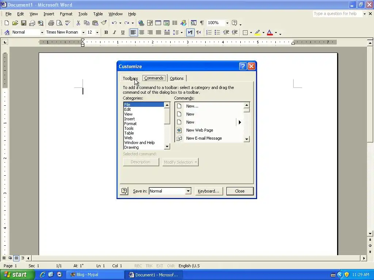Select the Format category in the list

coord(144,124)
